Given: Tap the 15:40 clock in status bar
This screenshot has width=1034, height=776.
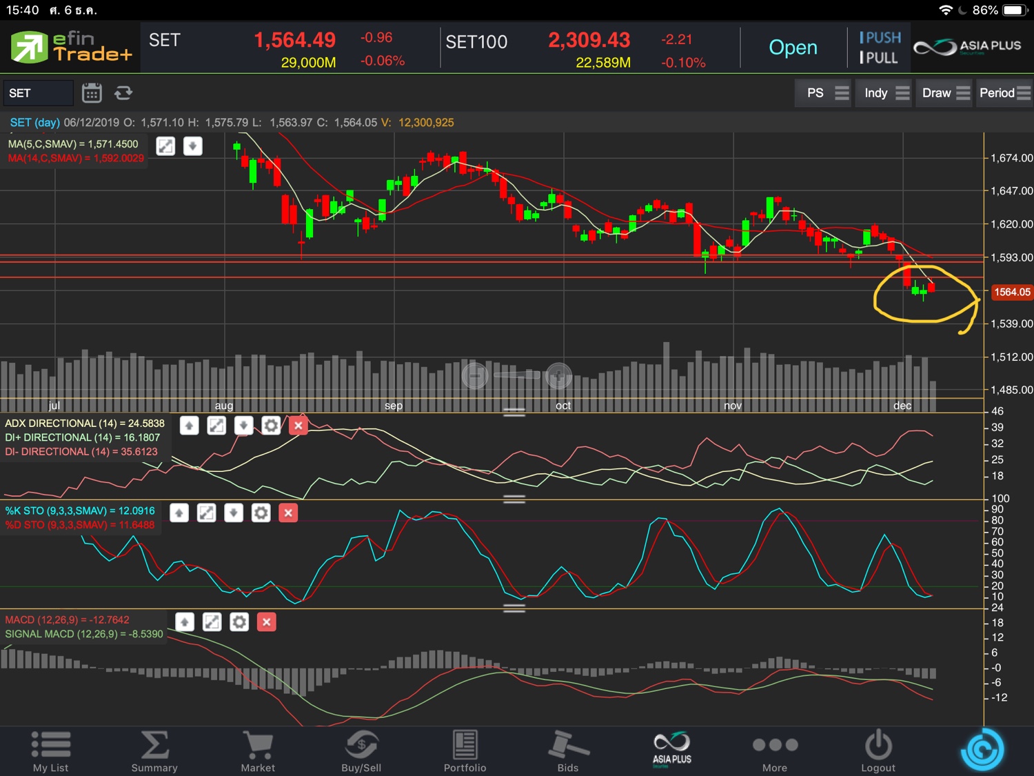Looking at the screenshot, I should (x=23, y=10).
